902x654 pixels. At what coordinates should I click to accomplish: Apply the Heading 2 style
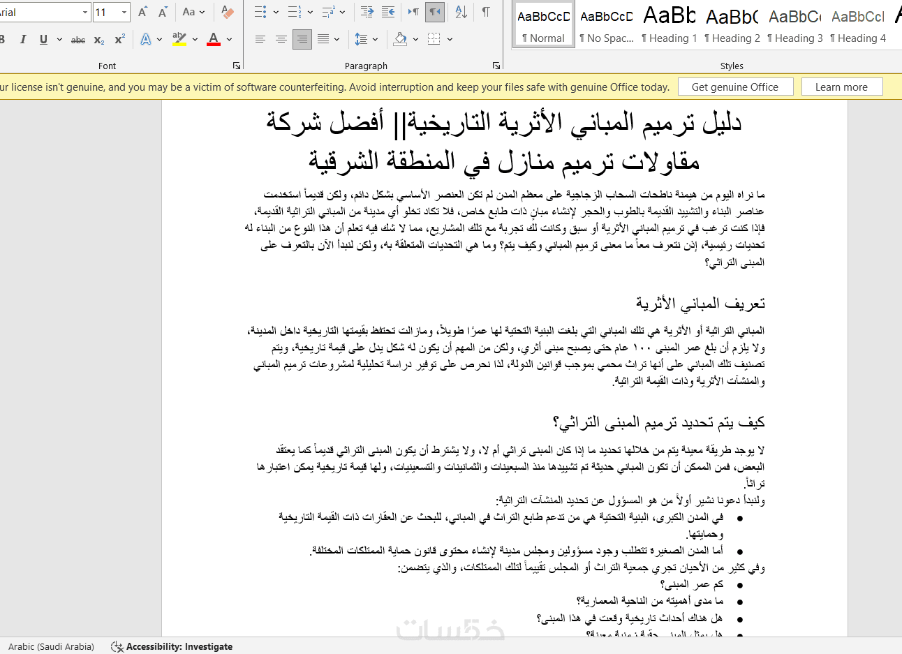click(x=732, y=27)
